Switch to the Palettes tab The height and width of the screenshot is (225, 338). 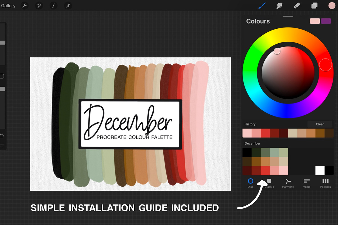coord(325,183)
